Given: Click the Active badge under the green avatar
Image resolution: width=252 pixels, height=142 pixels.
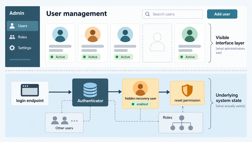Looking at the screenshot, I should [x=188, y=57].
